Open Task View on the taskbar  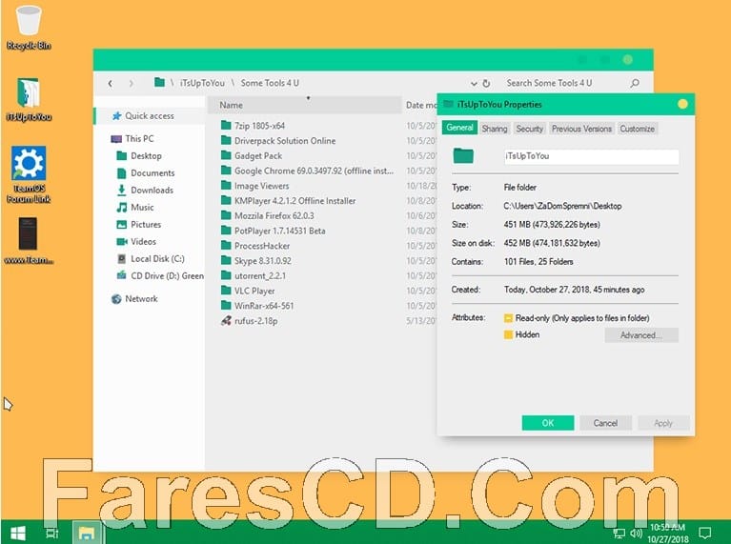point(51,533)
